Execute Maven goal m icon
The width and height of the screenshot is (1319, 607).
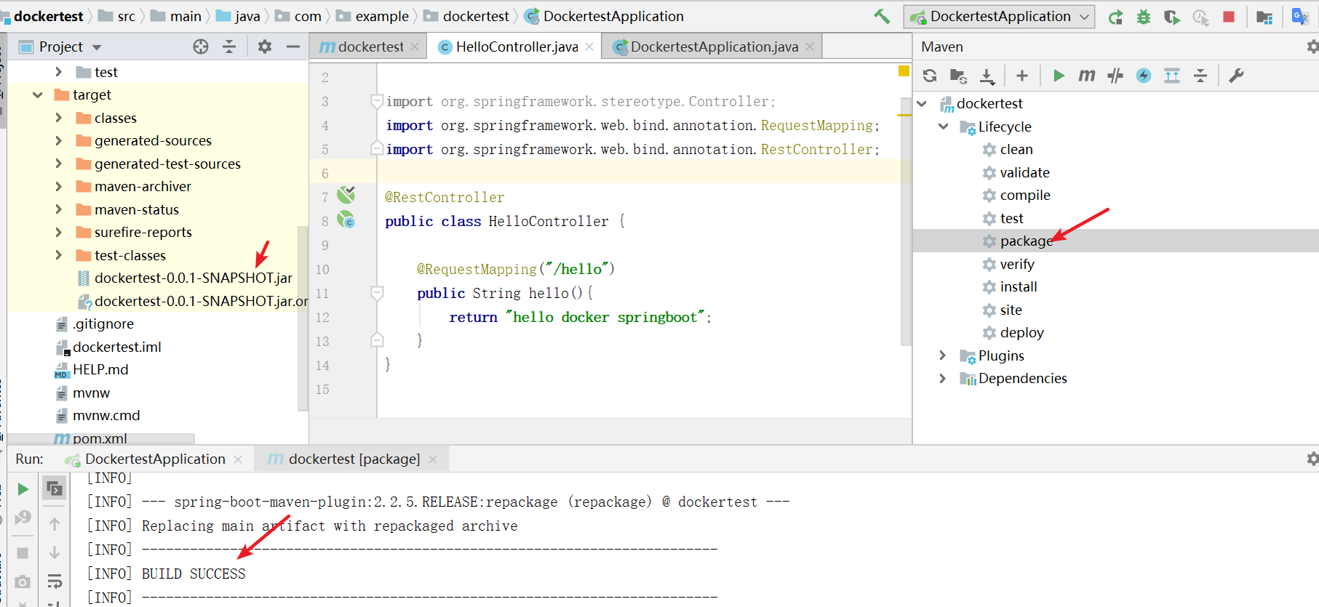pos(1087,76)
